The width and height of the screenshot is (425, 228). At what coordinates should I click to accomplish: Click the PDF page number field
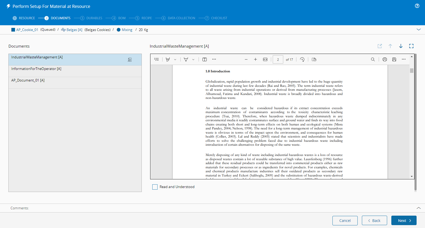[x=278, y=59]
